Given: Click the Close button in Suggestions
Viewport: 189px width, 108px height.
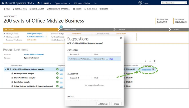Looking at the screenshot, I should pos(116,104).
